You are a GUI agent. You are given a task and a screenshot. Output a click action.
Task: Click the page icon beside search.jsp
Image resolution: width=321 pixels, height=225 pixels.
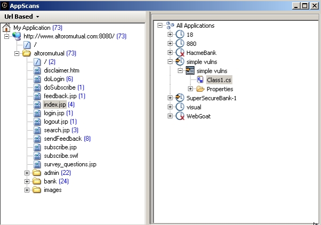pyautogui.click(x=37, y=130)
